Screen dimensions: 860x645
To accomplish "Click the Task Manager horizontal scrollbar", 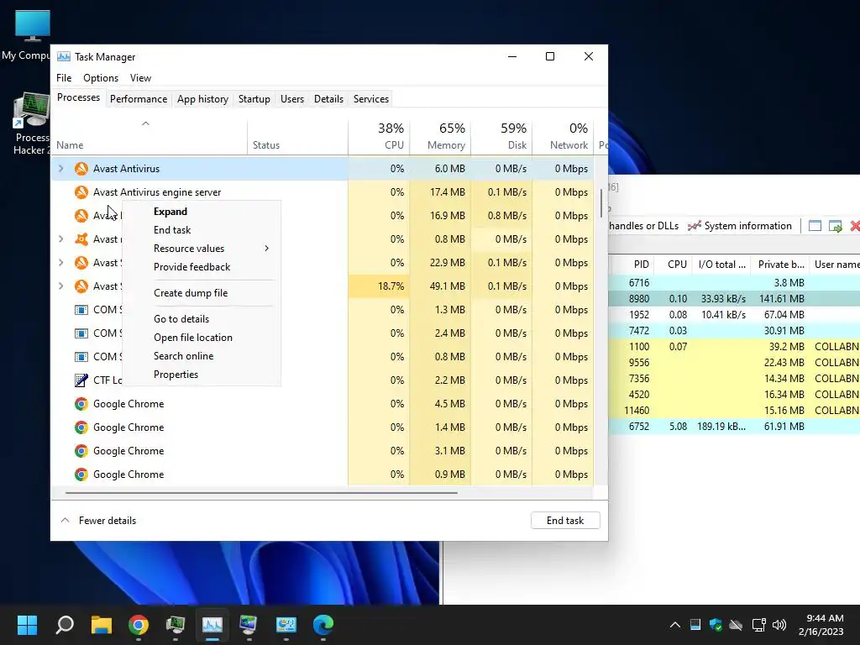I will click(261, 493).
